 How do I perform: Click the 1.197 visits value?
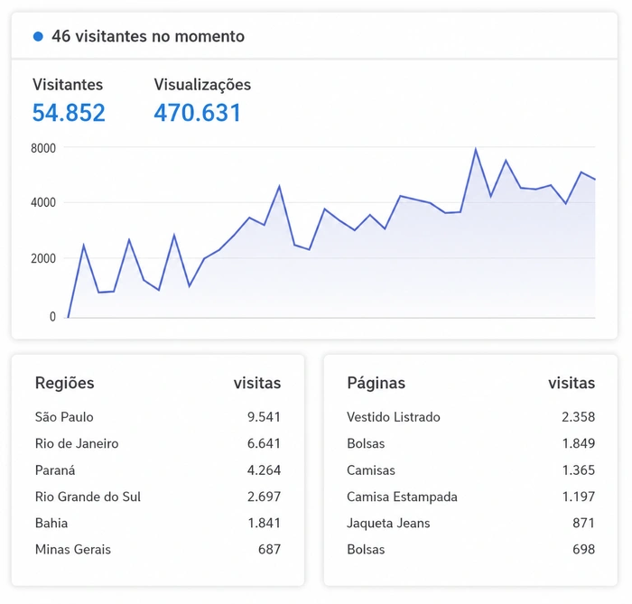coord(579,497)
